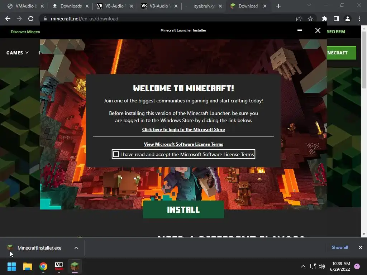Click Show all downloads
The height and width of the screenshot is (275, 367).
coord(340,247)
